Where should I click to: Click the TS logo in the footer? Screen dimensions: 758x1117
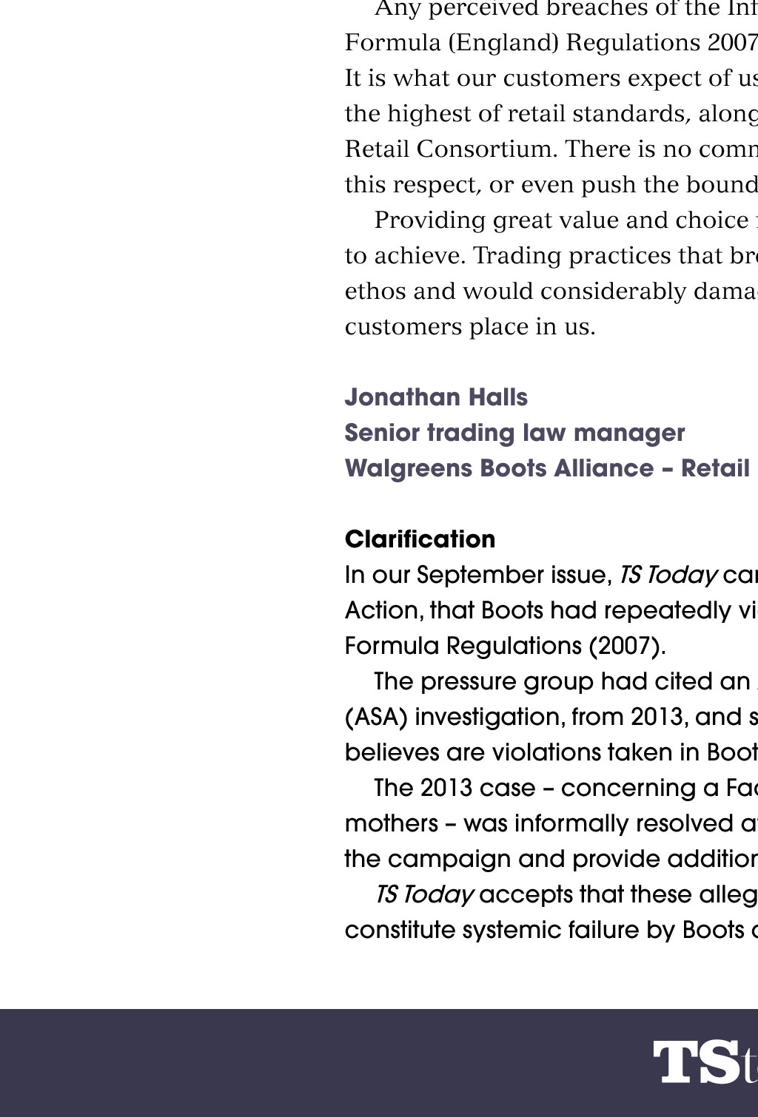coord(703,1062)
